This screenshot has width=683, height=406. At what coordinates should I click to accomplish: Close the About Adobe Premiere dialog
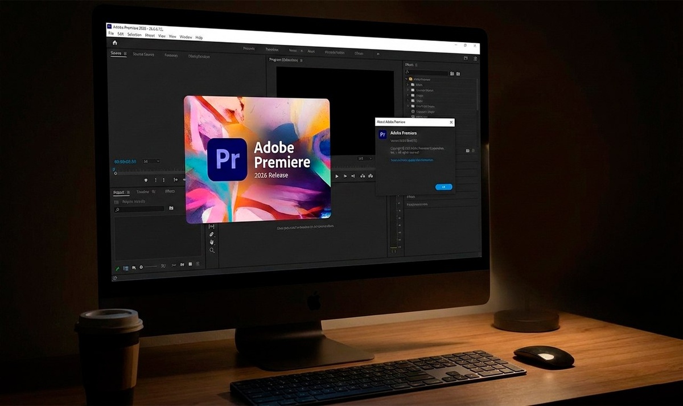(x=451, y=122)
